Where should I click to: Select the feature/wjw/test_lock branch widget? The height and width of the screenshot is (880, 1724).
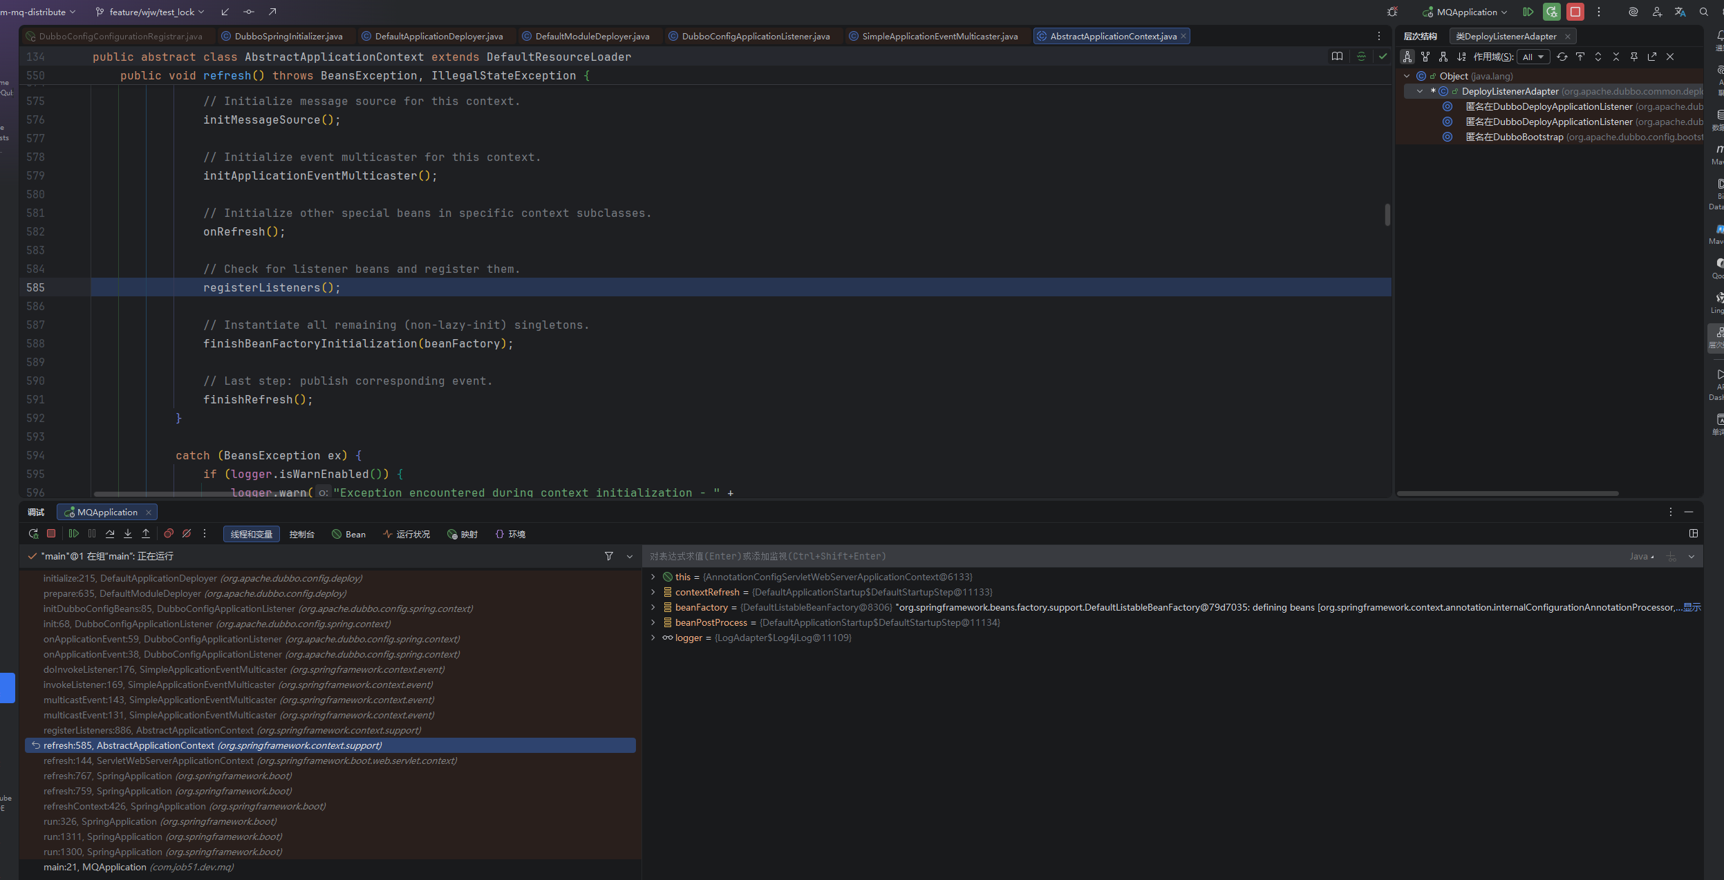151,12
